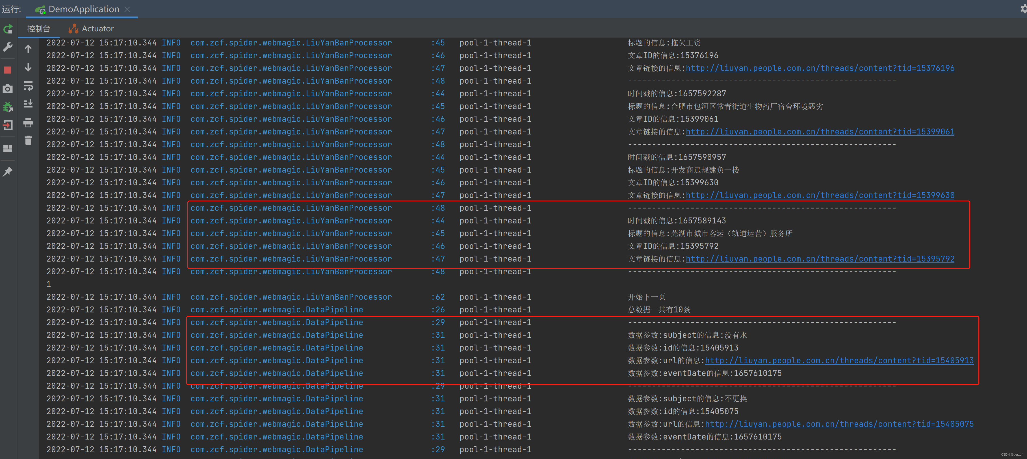Click the camera thread dump icon
This screenshot has width=1027, height=459.
[x=8, y=88]
